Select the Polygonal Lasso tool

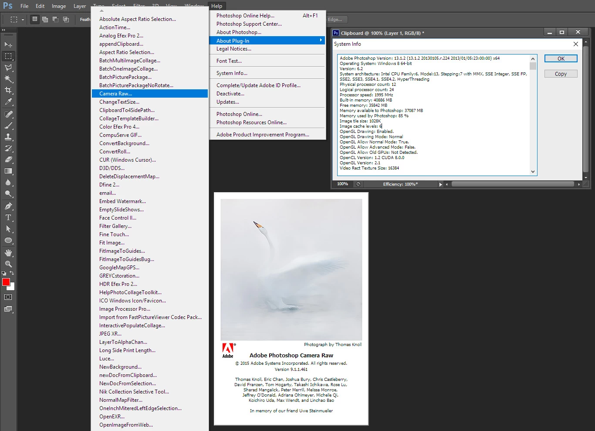pyautogui.click(x=8, y=68)
